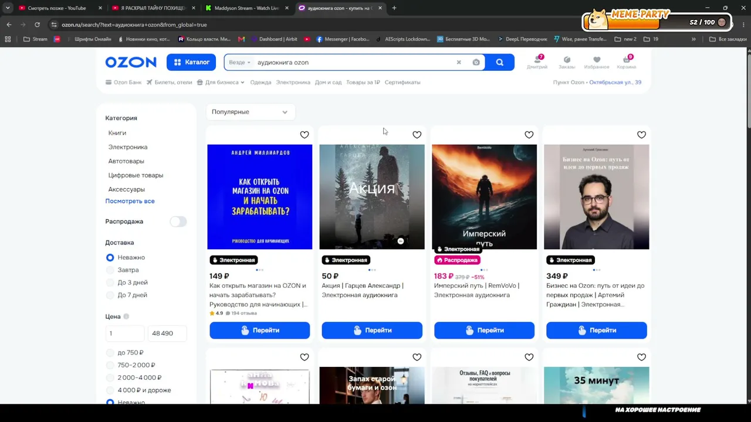751x422 pixels.
Task: Favorite the 'Отзывы, FAQ и вопросы' card
Action: 529,357
